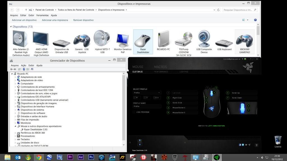The height and width of the screenshot is (161, 287).
Task: Open Ferramentas menu in Dispositivos e Impressoras
Action: pos(43,15)
